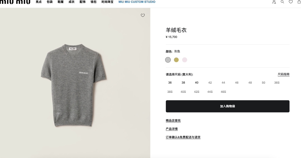Open the 成衣 menu
This screenshot has height=158, width=301.
(71, 2)
